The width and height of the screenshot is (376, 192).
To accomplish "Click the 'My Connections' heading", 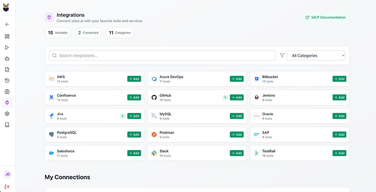I will pyautogui.click(x=67, y=177).
